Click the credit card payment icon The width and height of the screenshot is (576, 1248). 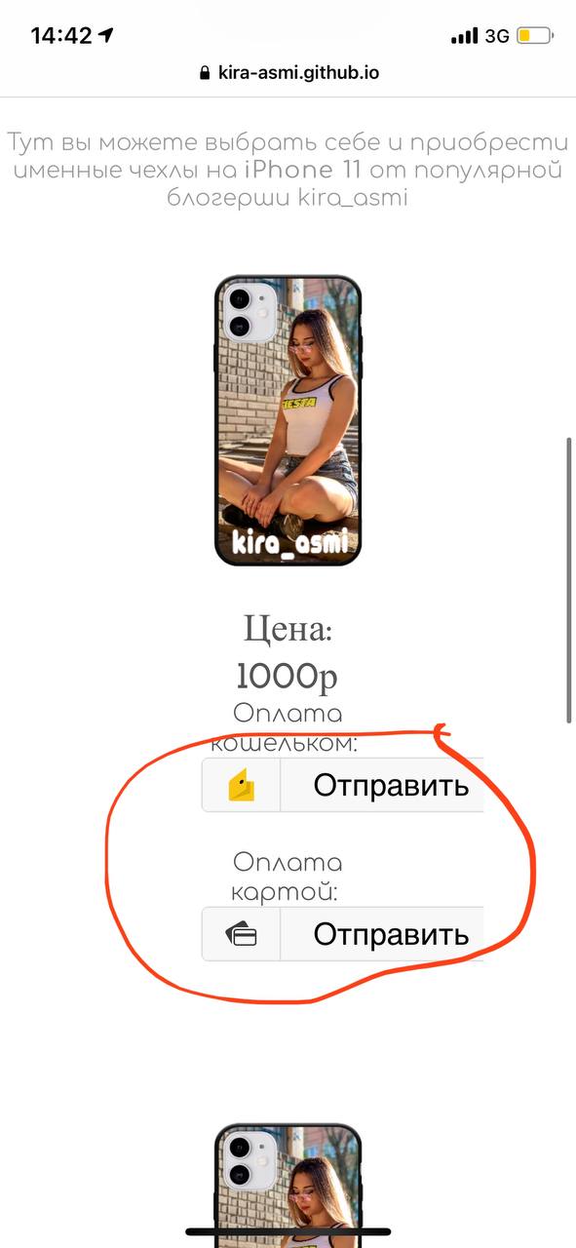241,935
